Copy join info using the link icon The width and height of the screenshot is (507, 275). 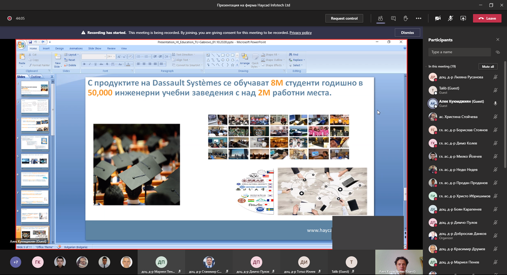pos(498,52)
